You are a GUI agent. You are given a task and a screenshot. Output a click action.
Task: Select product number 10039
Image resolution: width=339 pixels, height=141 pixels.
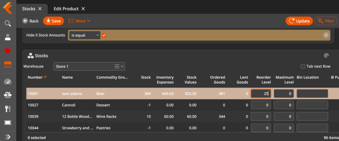33,117
